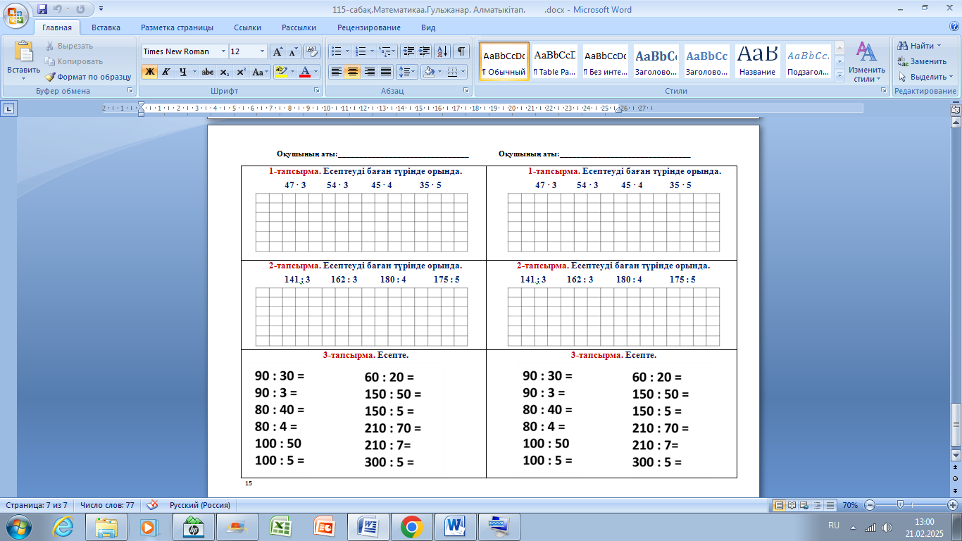The image size is (962, 541).
Task: Open the font name dropdown (Times New Roman)
Action: pyautogui.click(x=223, y=51)
